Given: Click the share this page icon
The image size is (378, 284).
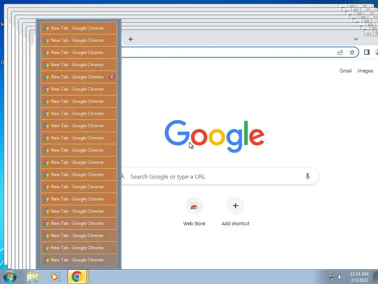Looking at the screenshot, I should (x=340, y=52).
